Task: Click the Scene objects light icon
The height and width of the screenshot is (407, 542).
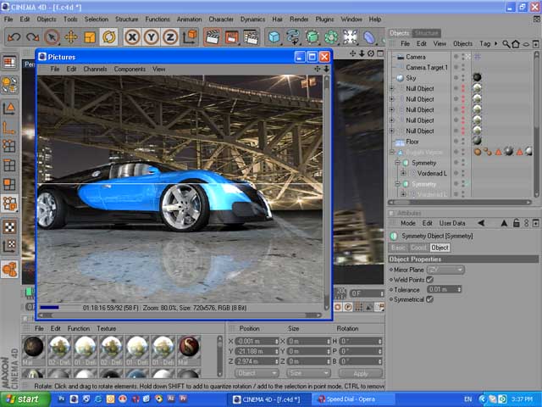Action: (x=350, y=36)
